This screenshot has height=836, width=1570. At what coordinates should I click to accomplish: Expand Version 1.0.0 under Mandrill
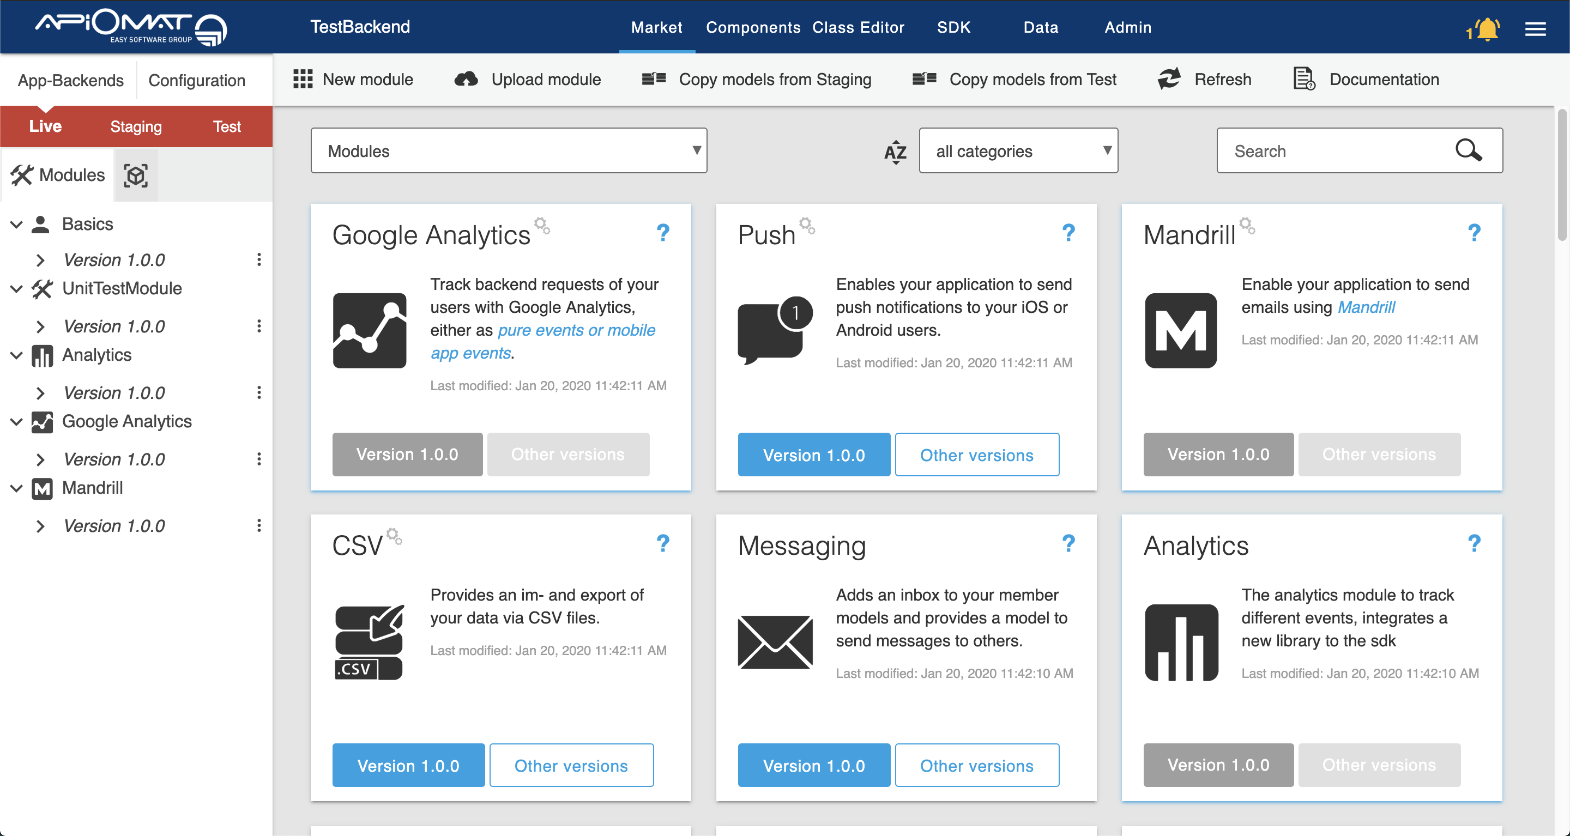click(40, 526)
